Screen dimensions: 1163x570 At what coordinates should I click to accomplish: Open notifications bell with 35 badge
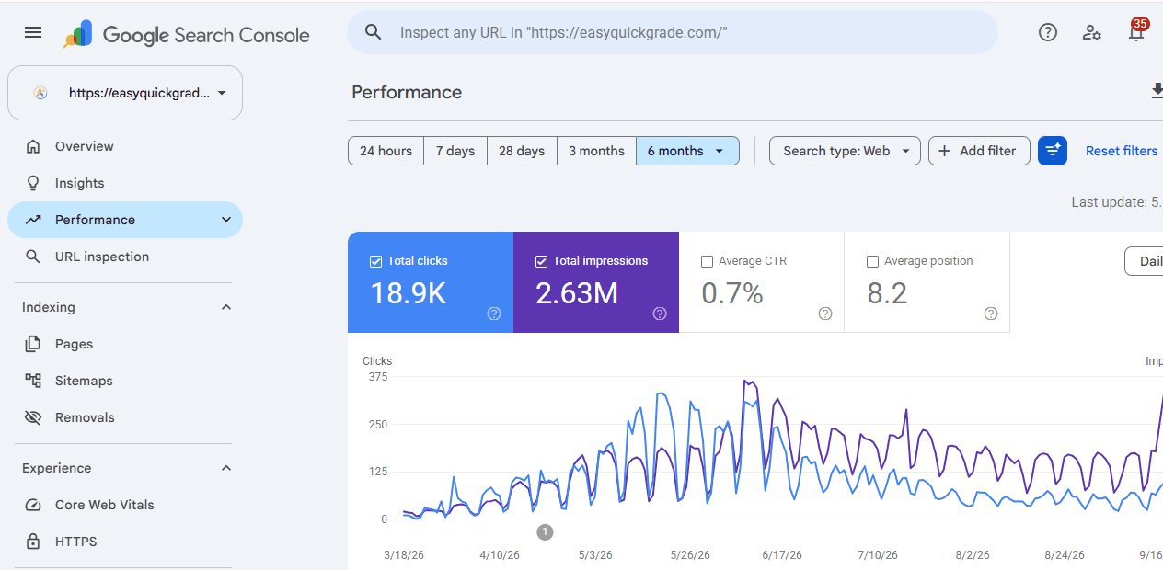click(x=1136, y=32)
